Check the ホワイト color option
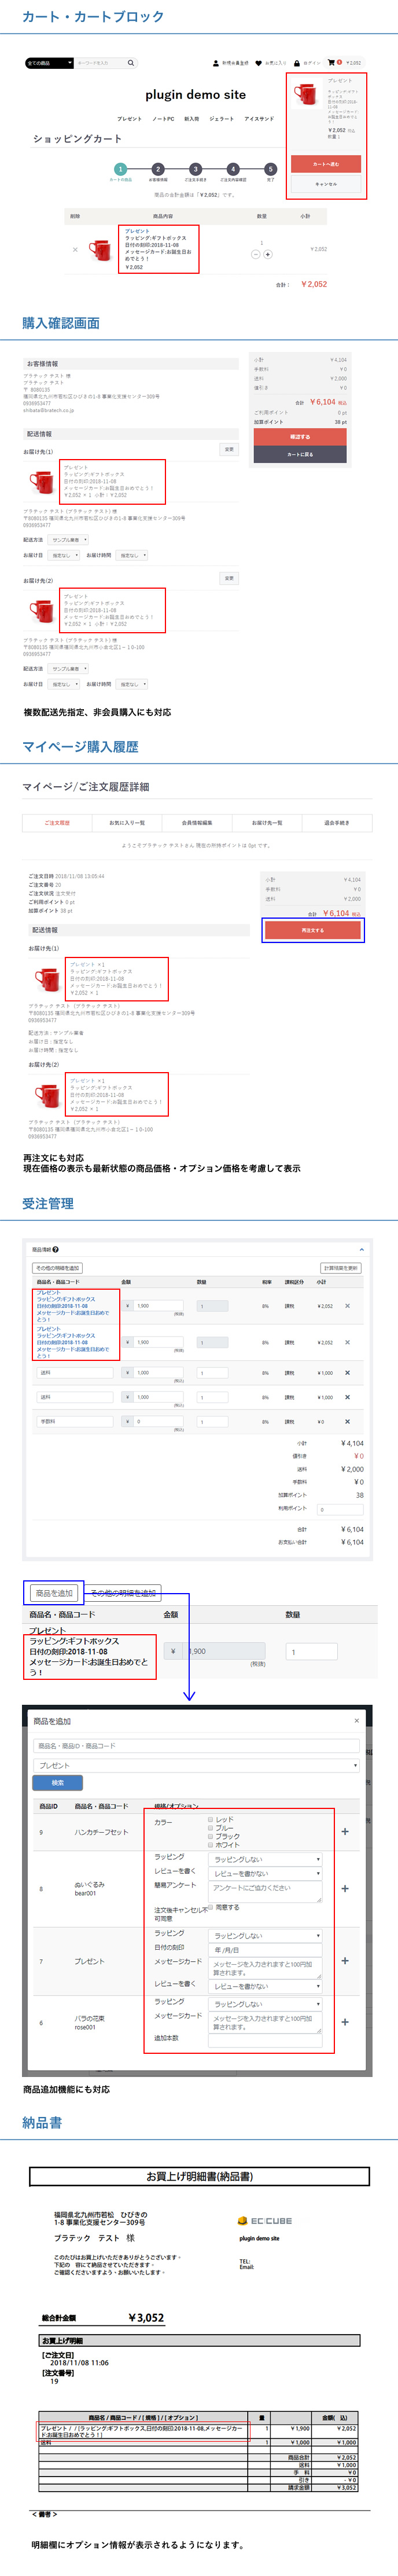The height and width of the screenshot is (2576, 398). pos(210,1844)
